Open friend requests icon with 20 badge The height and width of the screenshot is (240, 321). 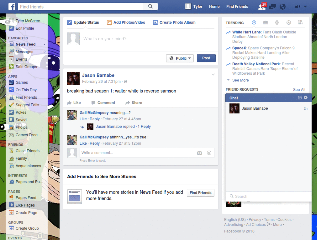(262, 7)
